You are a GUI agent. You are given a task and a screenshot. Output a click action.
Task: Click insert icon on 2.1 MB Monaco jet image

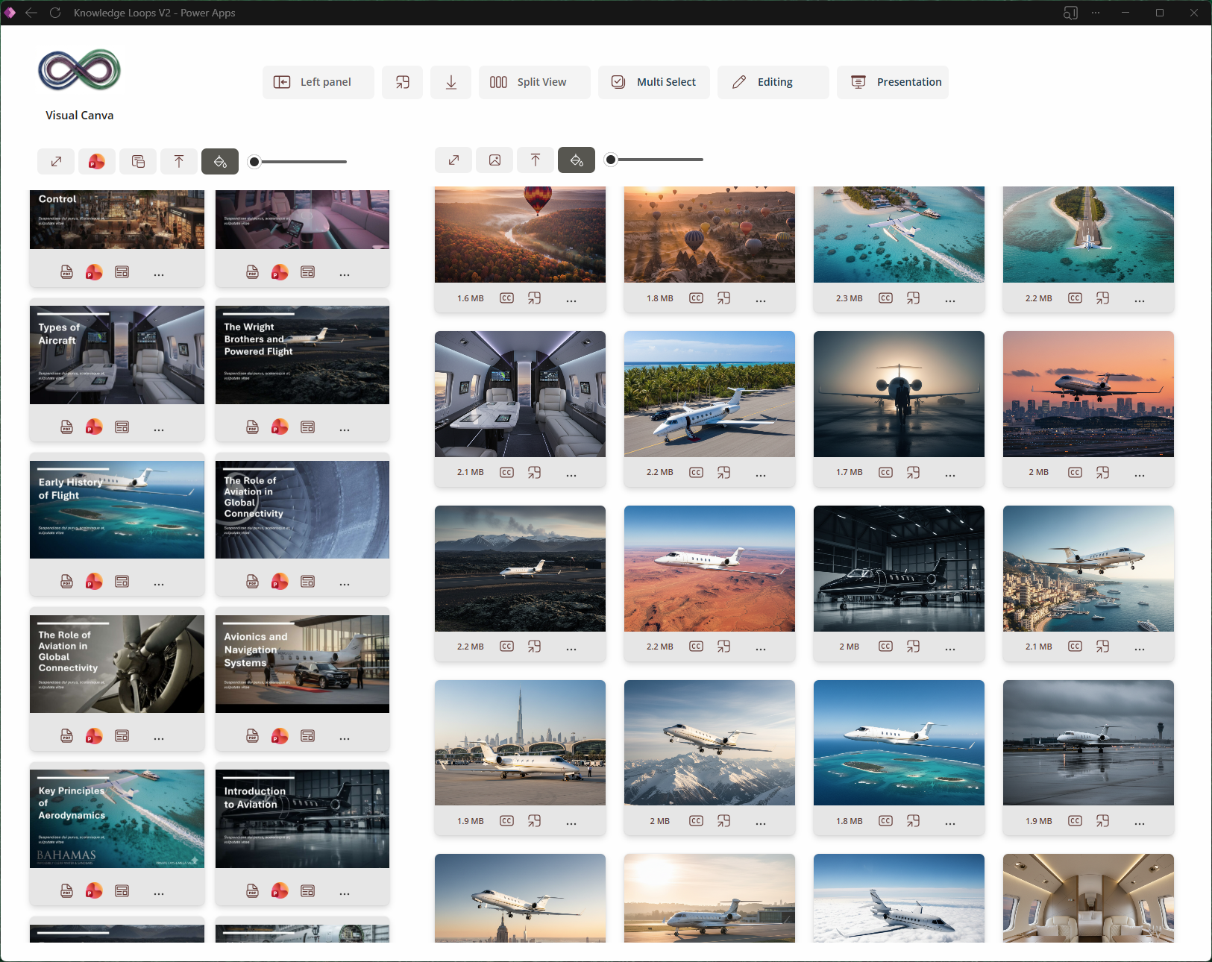coord(1103,646)
